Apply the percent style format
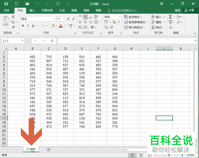The image size is (199, 158). pos(114,22)
